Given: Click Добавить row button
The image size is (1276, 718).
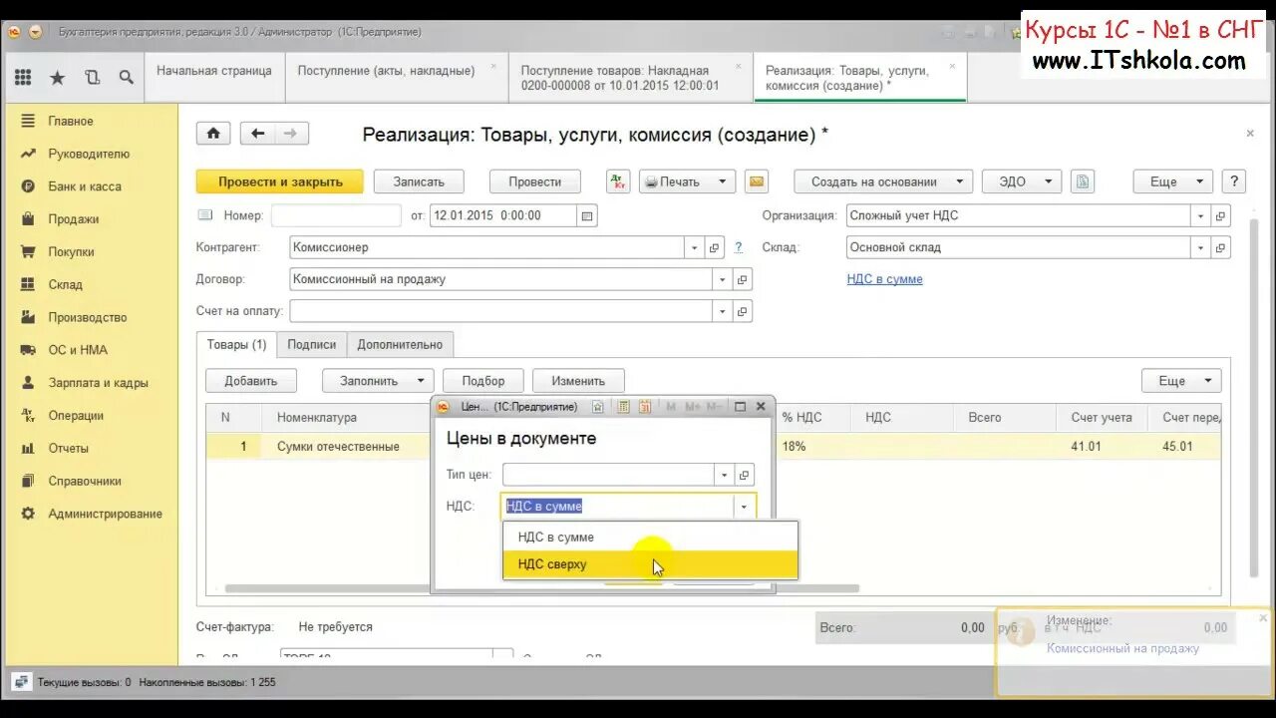Looking at the screenshot, I should pyautogui.click(x=250, y=381).
